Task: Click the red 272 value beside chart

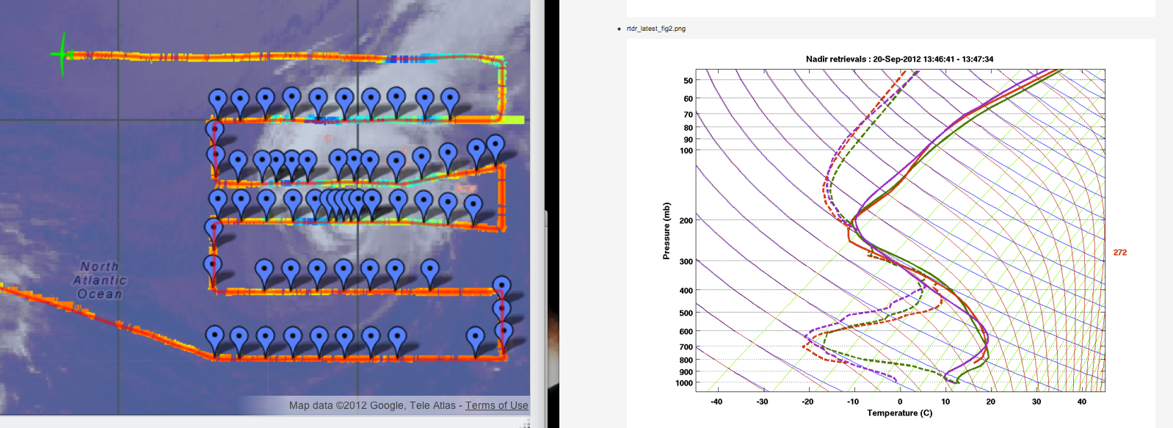Action: click(1119, 252)
